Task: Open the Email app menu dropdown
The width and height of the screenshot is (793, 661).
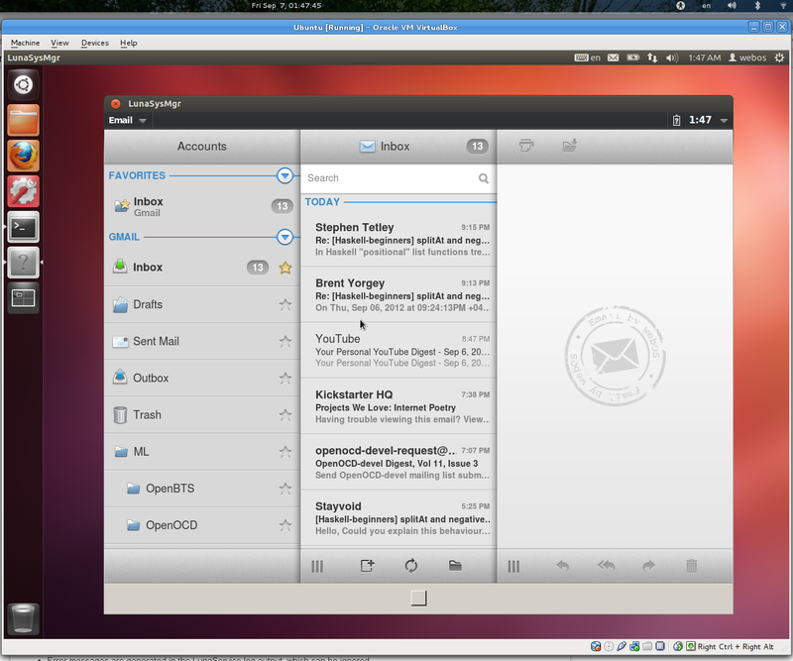Action: [x=128, y=120]
